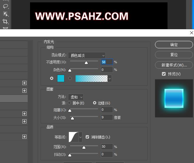Open the 方法 method dropdown 柔和
This screenshot has height=163, width=194.
click(x=76, y=97)
